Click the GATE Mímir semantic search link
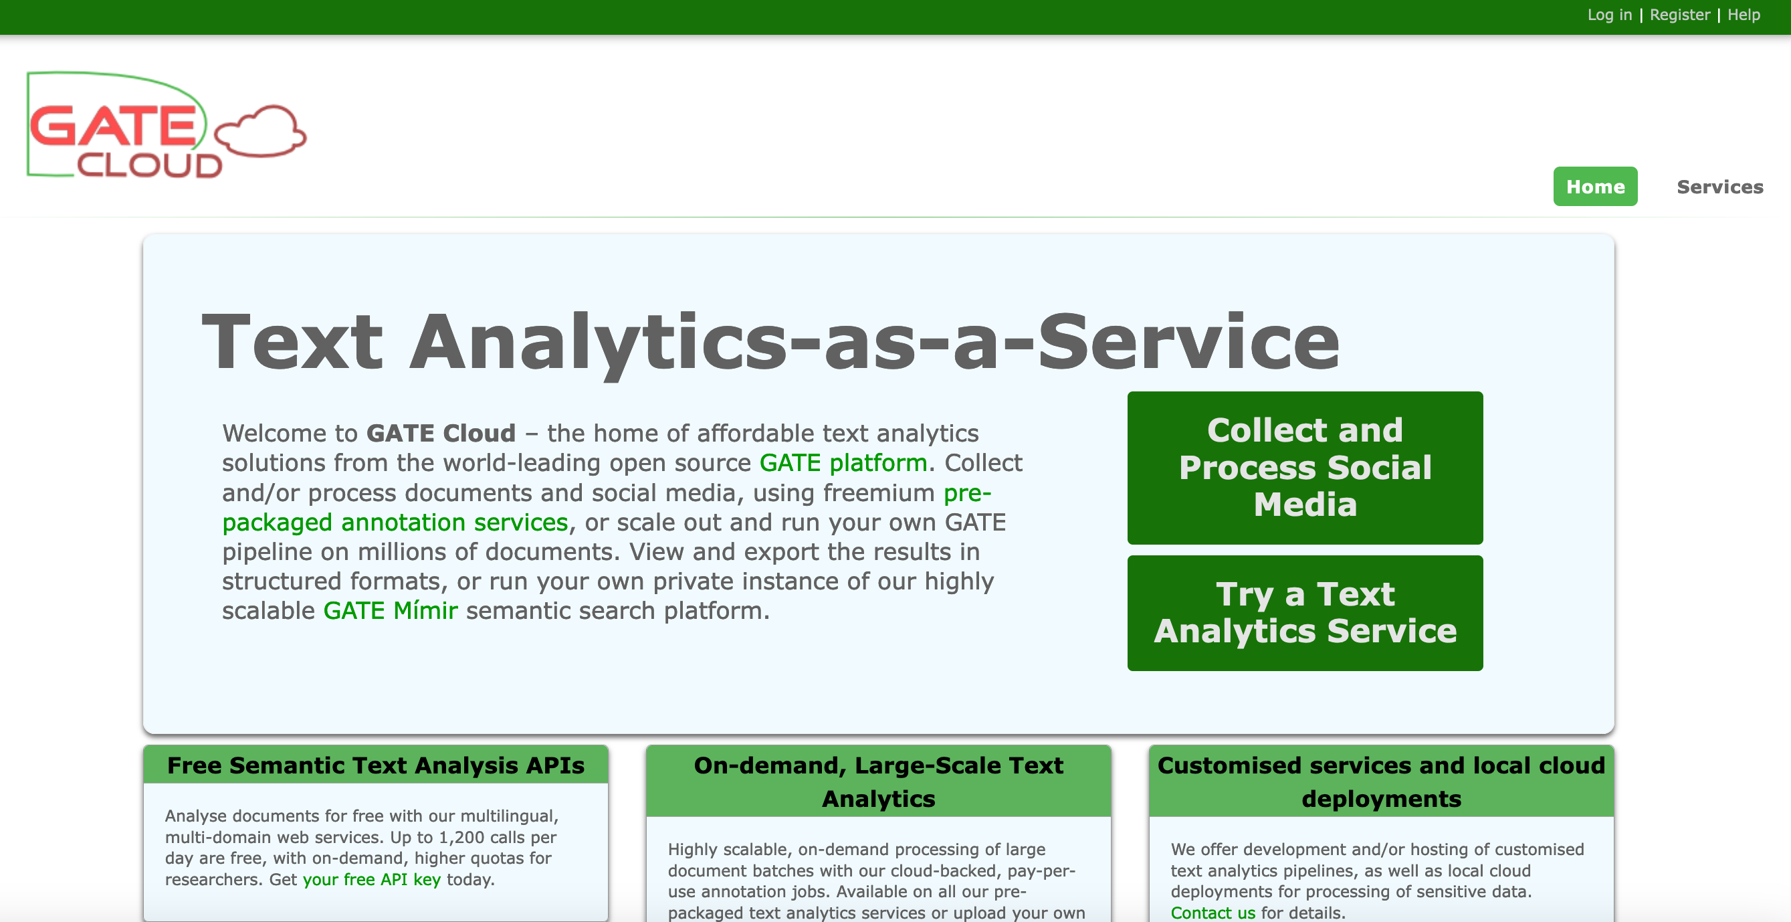Image resolution: width=1791 pixels, height=922 pixels. (x=390, y=609)
